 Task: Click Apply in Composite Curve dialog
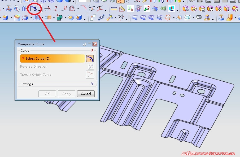[x=67, y=94]
